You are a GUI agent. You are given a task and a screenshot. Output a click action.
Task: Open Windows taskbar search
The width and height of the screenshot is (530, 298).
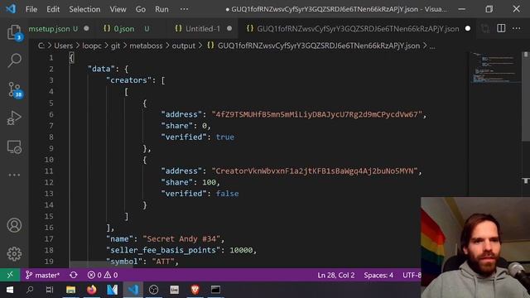click(x=30, y=290)
